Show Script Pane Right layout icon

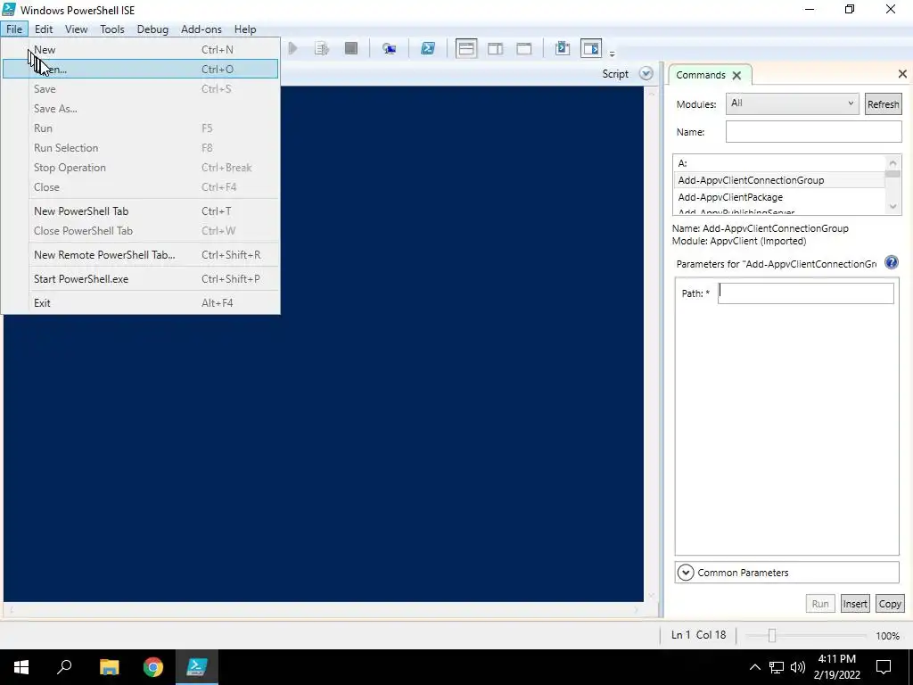[x=496, y=49]
